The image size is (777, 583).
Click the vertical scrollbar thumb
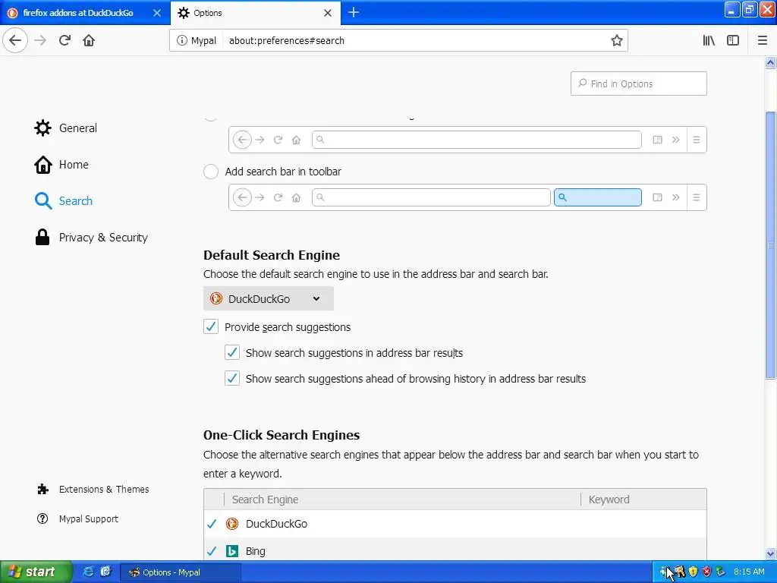[x=770, y=245]
